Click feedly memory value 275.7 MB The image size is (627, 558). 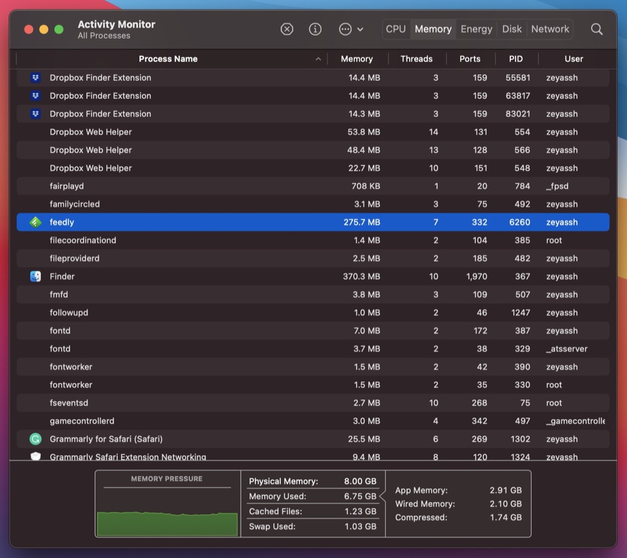(362, 222)
